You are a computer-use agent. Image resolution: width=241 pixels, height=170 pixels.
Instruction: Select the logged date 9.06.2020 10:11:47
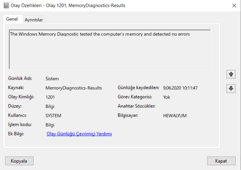coord(180,88)
